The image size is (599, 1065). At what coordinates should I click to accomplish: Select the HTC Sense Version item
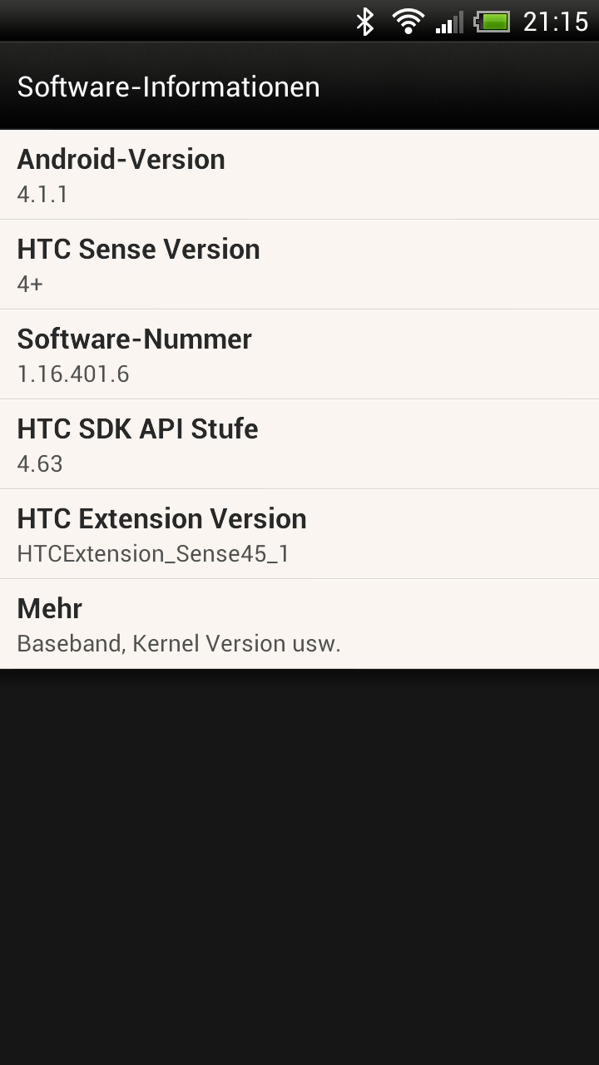(x=299, y=265)
